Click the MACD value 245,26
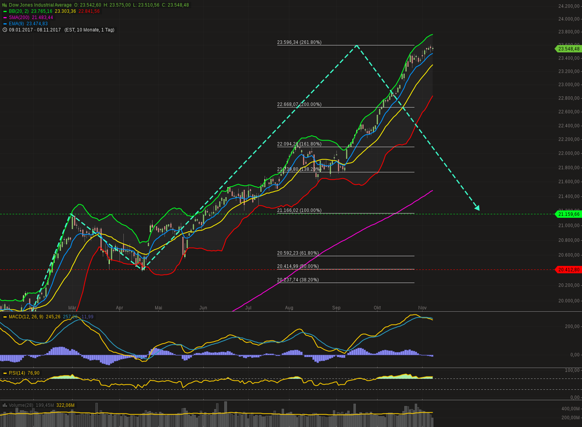 [x=53, y=317]
